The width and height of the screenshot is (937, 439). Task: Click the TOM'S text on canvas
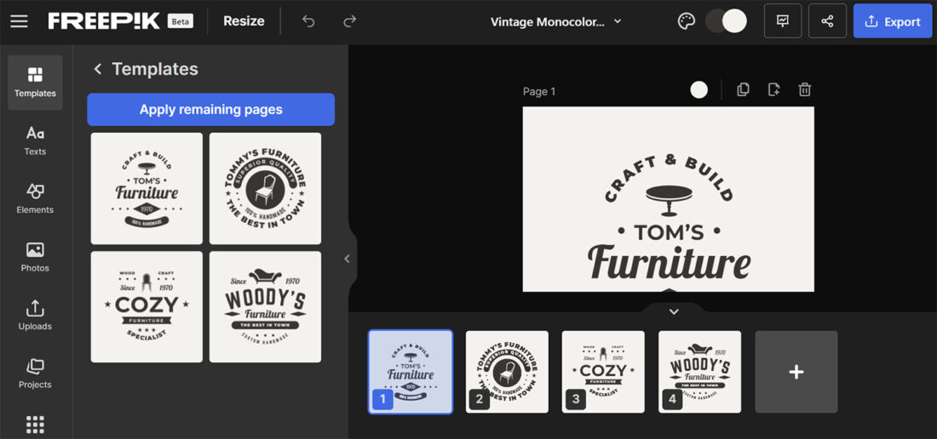669,232
